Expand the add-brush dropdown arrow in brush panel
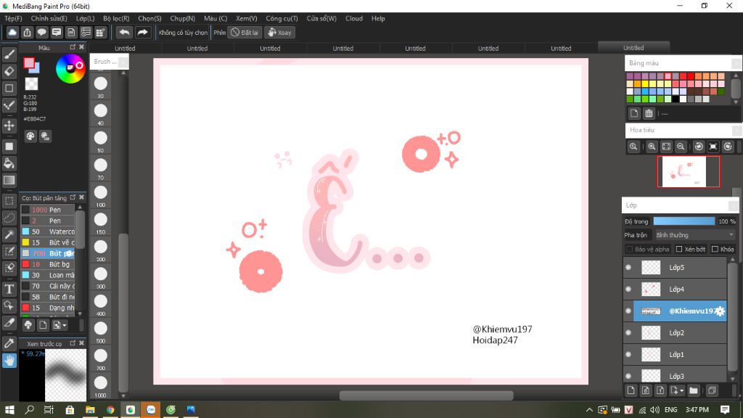 65,325
